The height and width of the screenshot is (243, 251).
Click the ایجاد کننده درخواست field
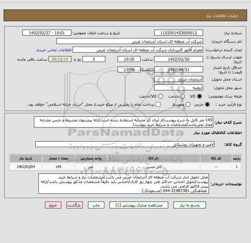[138, 50]
